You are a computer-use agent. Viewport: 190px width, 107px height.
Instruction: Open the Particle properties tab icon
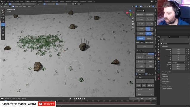pyautogui.click(x=159, y=64)
